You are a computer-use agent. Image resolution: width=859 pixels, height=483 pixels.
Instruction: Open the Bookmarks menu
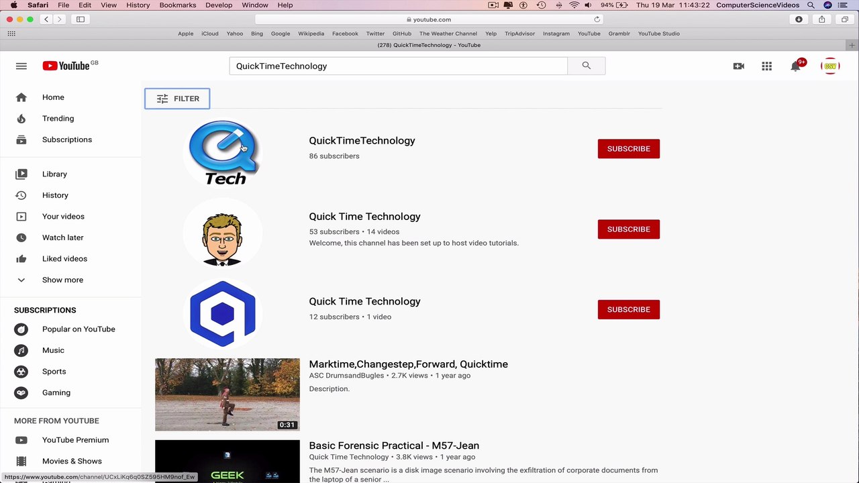pos(178,5)
